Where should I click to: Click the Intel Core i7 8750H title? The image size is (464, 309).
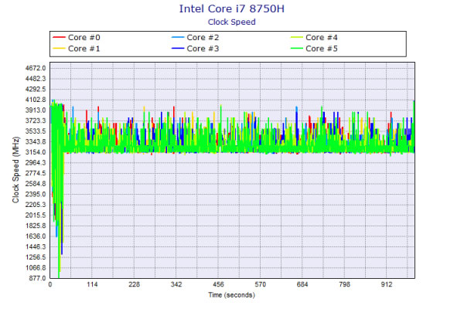[x=232, y=8]
